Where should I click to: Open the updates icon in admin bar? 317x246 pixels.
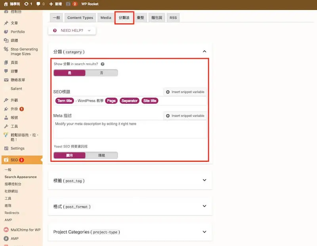click(26, 4)
